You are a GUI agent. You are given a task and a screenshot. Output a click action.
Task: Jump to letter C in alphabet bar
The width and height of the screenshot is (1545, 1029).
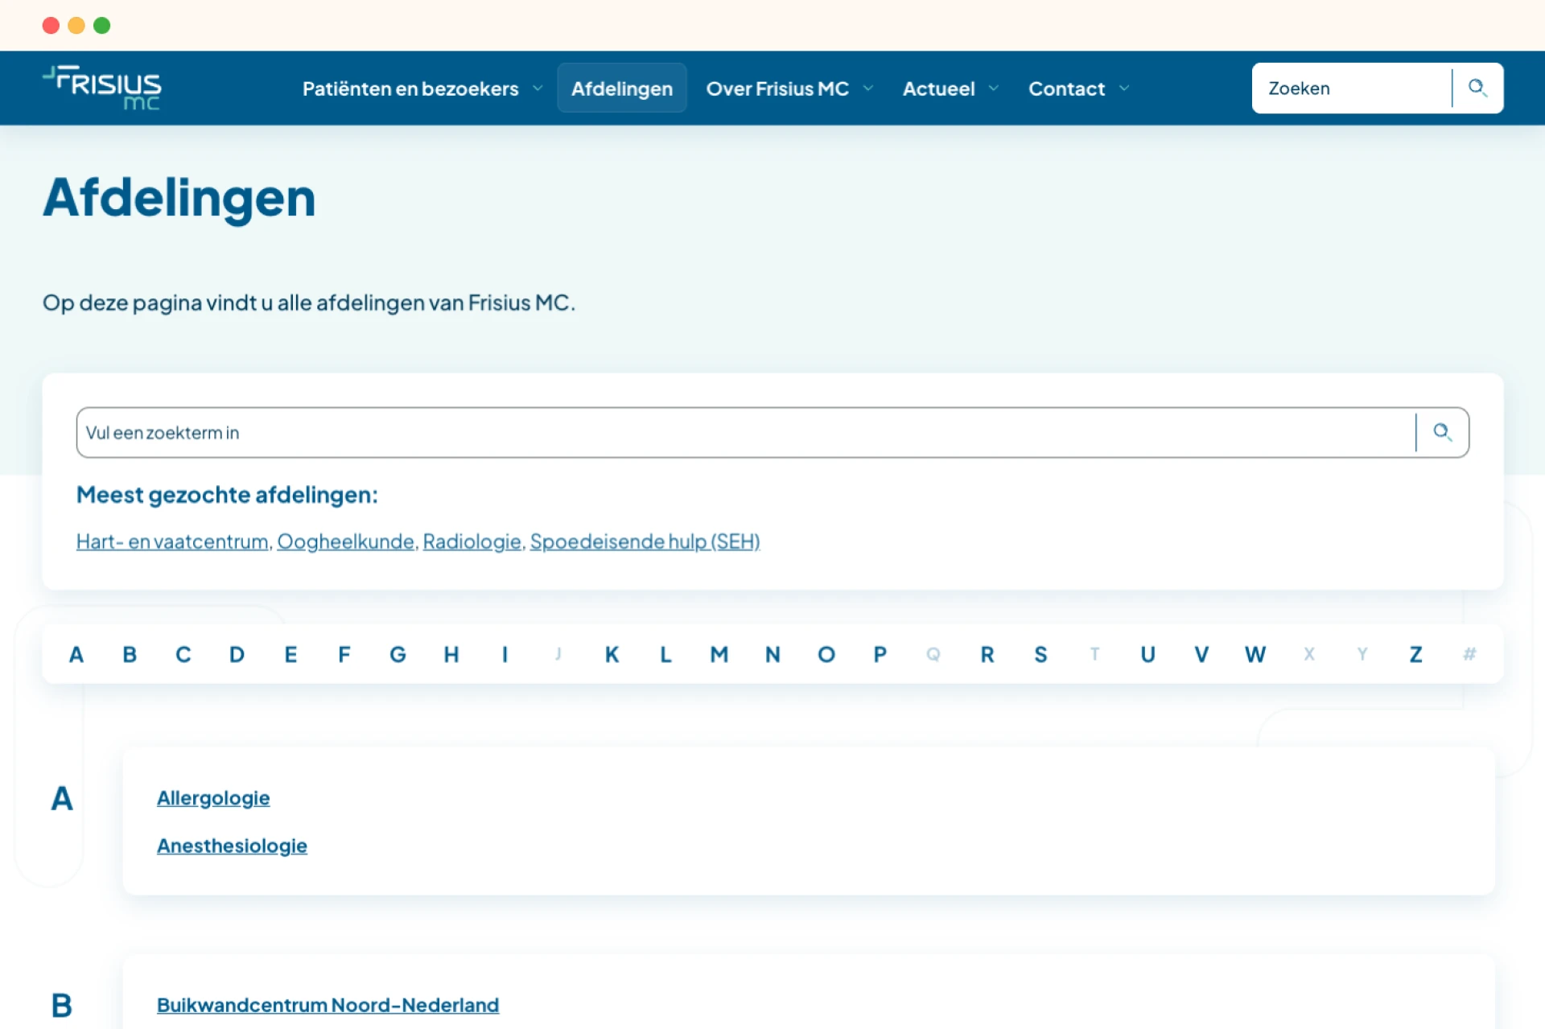[183, 654]
